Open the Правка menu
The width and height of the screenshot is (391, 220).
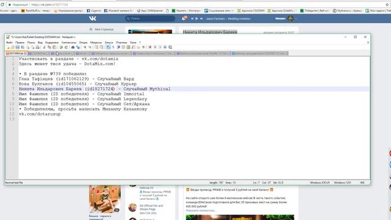tap(20, 42)
